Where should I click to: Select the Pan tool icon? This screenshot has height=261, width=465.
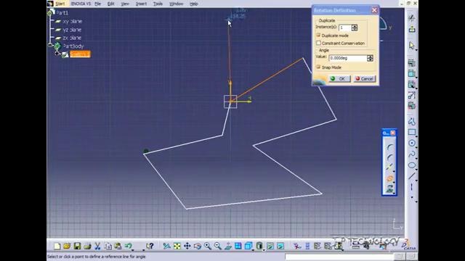[187, 246]
